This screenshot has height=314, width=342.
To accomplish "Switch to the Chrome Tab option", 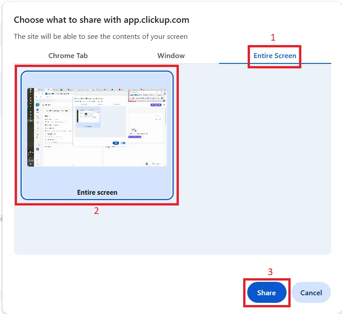I will (x=68, y=56).
